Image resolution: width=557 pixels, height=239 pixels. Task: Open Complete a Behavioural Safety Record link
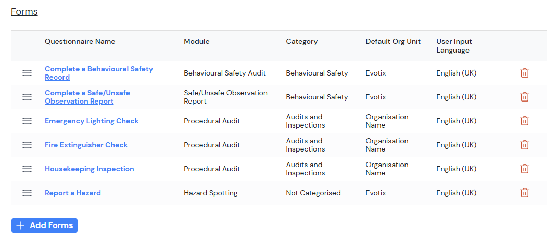(98, 69)
